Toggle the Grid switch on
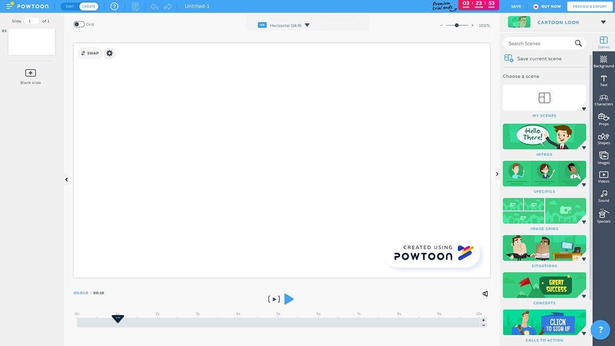Image resolution: width=615 pixels, height=346 pixels. 79,24
